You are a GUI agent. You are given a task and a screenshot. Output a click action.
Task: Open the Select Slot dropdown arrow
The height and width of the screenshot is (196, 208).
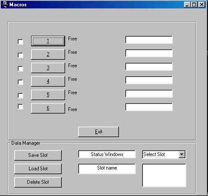[182, 154]
